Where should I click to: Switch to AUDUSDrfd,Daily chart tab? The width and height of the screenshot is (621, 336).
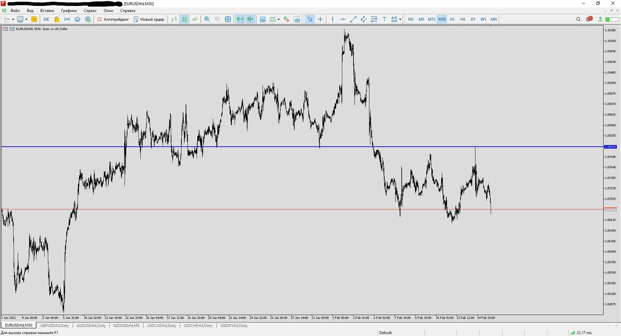(91, 325)
